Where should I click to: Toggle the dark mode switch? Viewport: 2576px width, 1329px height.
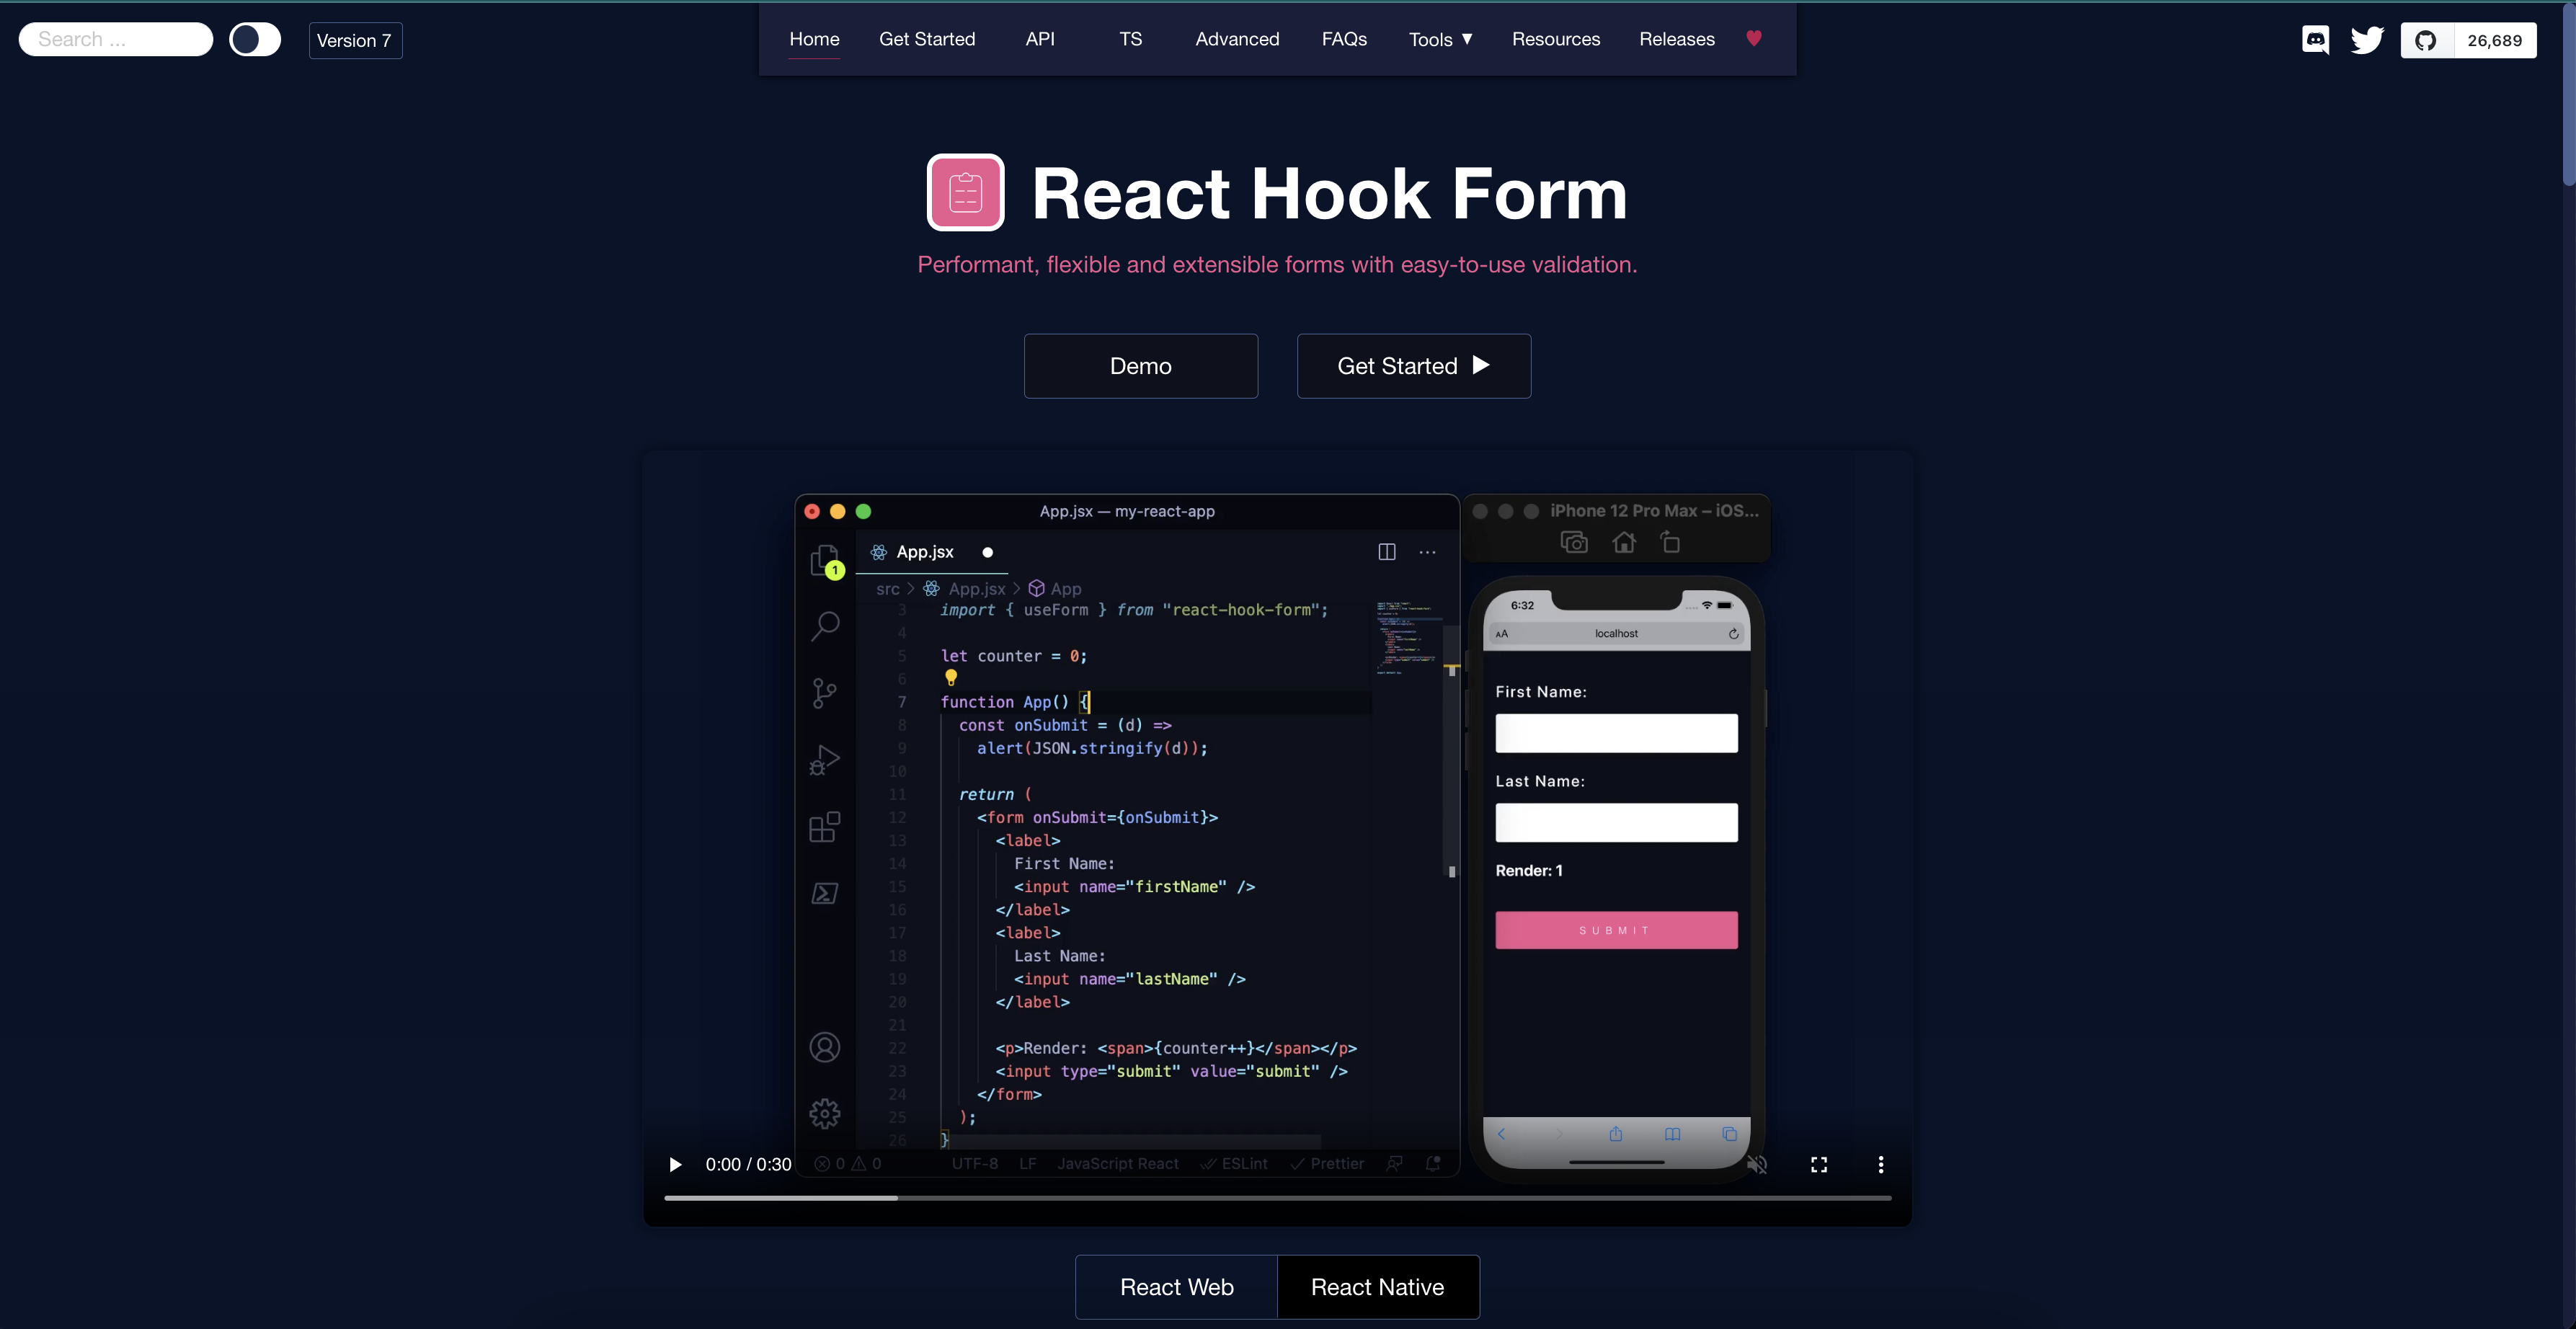255,39
